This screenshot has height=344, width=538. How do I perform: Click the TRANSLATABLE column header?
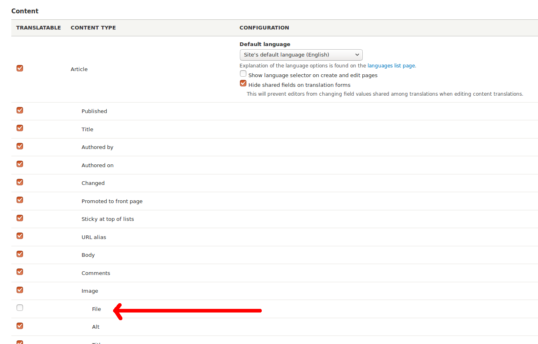click(x=38, y=27)
